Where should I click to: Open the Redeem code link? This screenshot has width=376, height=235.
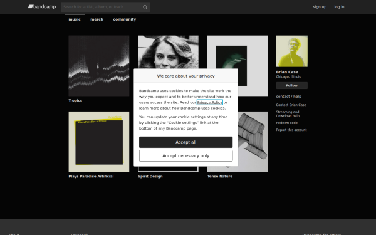(287, 123)
